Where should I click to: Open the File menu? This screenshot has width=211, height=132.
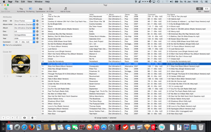click(17, 2)
